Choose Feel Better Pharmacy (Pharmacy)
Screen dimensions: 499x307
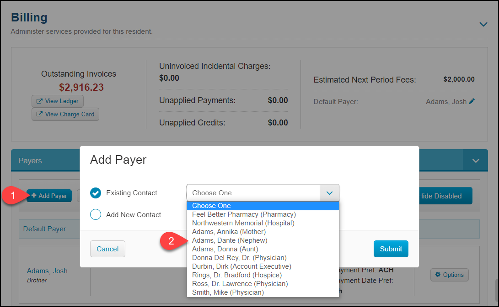[263, 214]
